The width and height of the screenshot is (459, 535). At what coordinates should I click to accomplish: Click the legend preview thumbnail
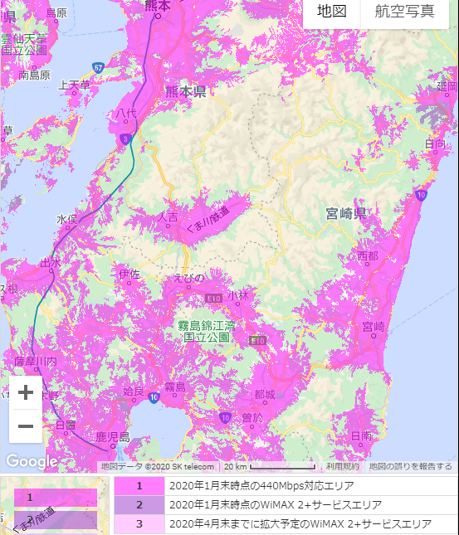(55, 506)
